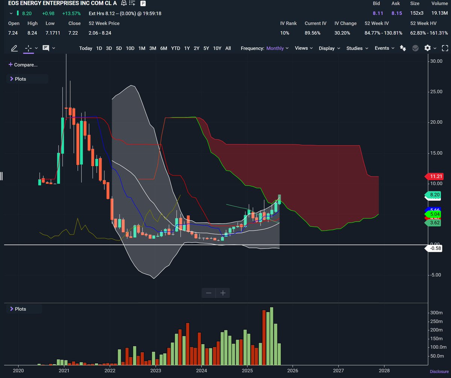The image size is (451, 378).
Task: Click the EOS Energy Enterprises ticker title
Action: pyautogui.click(x=62, y=3)
